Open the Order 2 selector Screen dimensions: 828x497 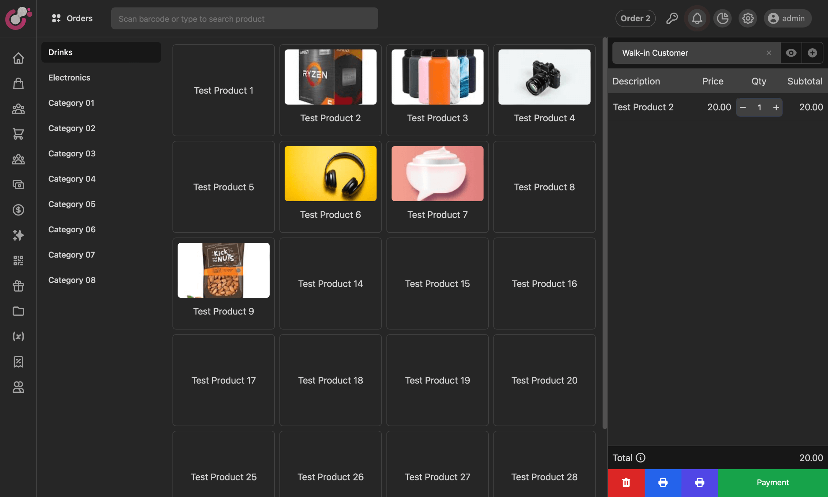(635, 18)
